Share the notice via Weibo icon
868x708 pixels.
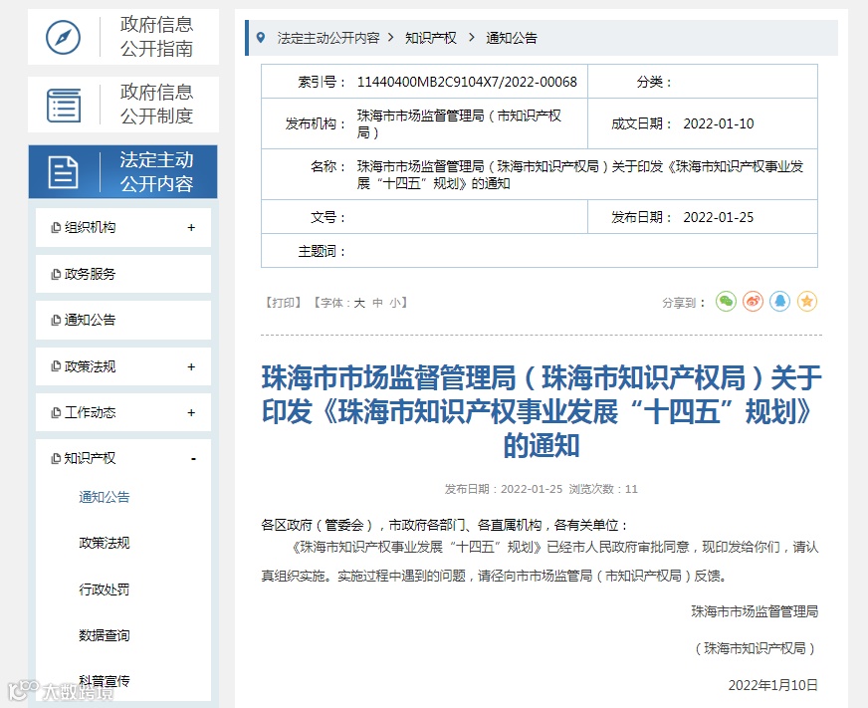pyautogui.click(x=753, y=302)
